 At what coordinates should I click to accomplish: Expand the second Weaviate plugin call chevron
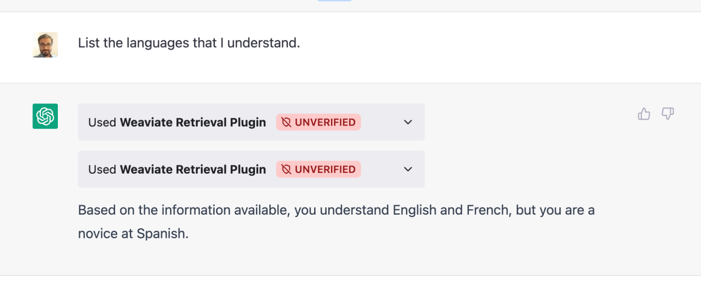pos(408,169)
